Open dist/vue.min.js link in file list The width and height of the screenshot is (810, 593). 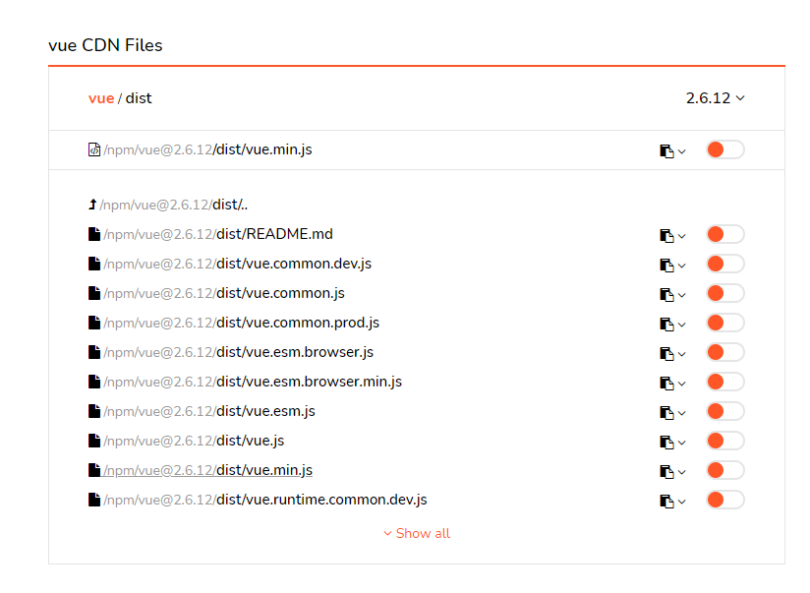pyautogui.click(x=263, y=470)
